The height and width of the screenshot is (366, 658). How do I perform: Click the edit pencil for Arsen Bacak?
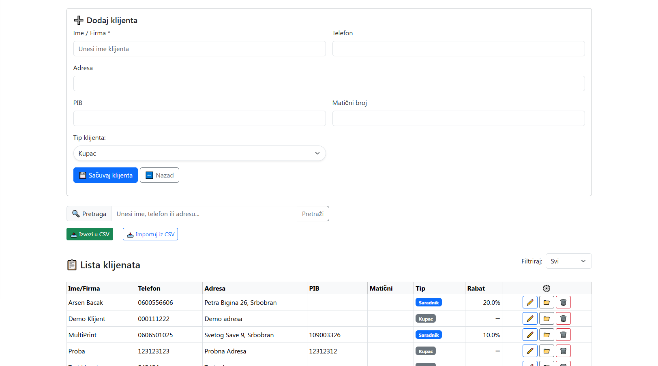pos(529,302)
